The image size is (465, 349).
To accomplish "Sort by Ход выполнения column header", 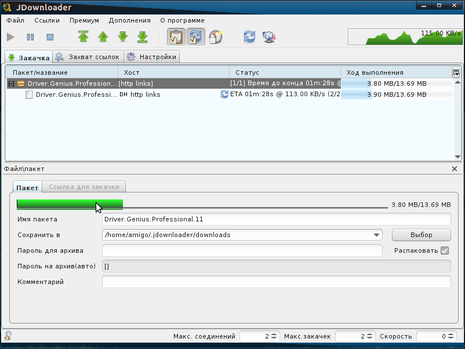I will click(x=396, y=72).
